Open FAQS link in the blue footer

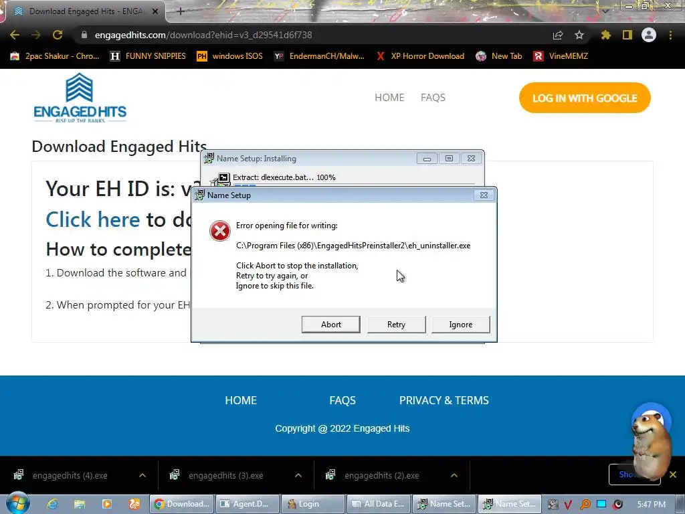click(x=342, y=400)
